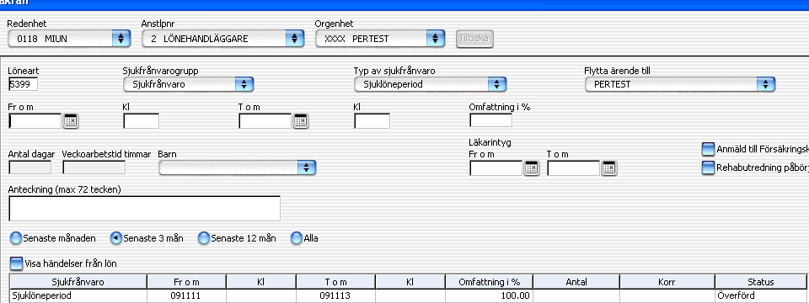
Task: Click the 091113 to-date cell
Action: click(336, 295)
